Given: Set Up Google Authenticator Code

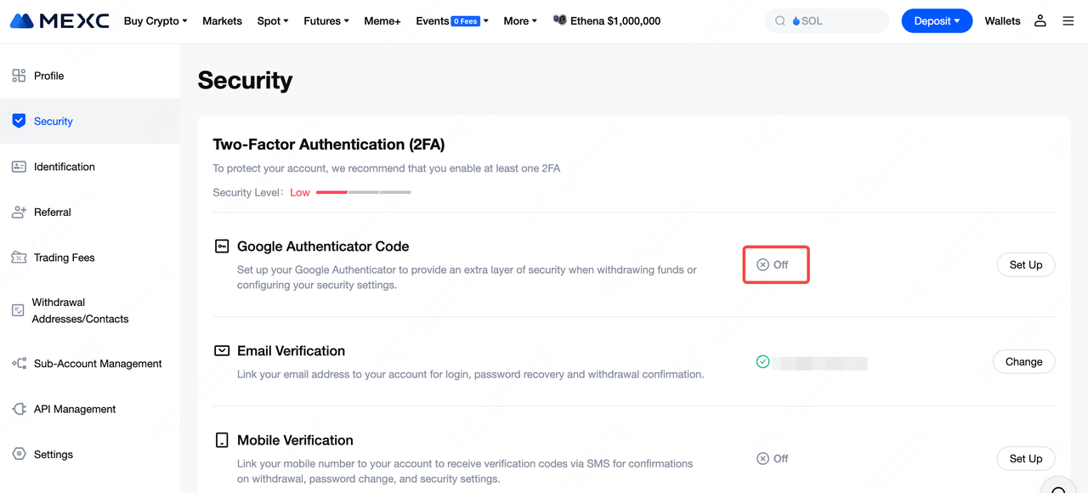Looking at the screenshot, I should (x=1025, y=265).
